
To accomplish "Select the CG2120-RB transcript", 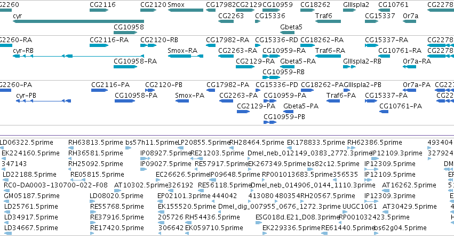I will (x=148, y=45).
